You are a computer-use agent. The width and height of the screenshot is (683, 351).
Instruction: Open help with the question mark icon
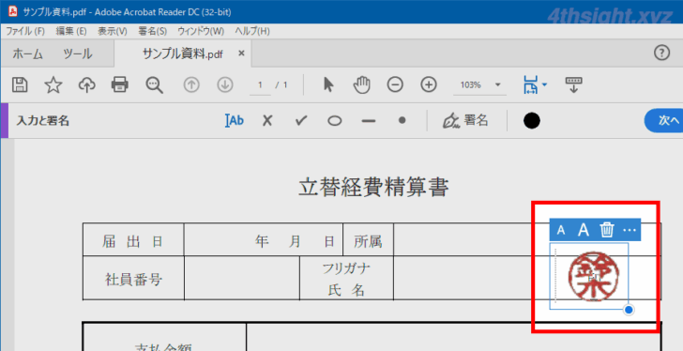point(661,53)
